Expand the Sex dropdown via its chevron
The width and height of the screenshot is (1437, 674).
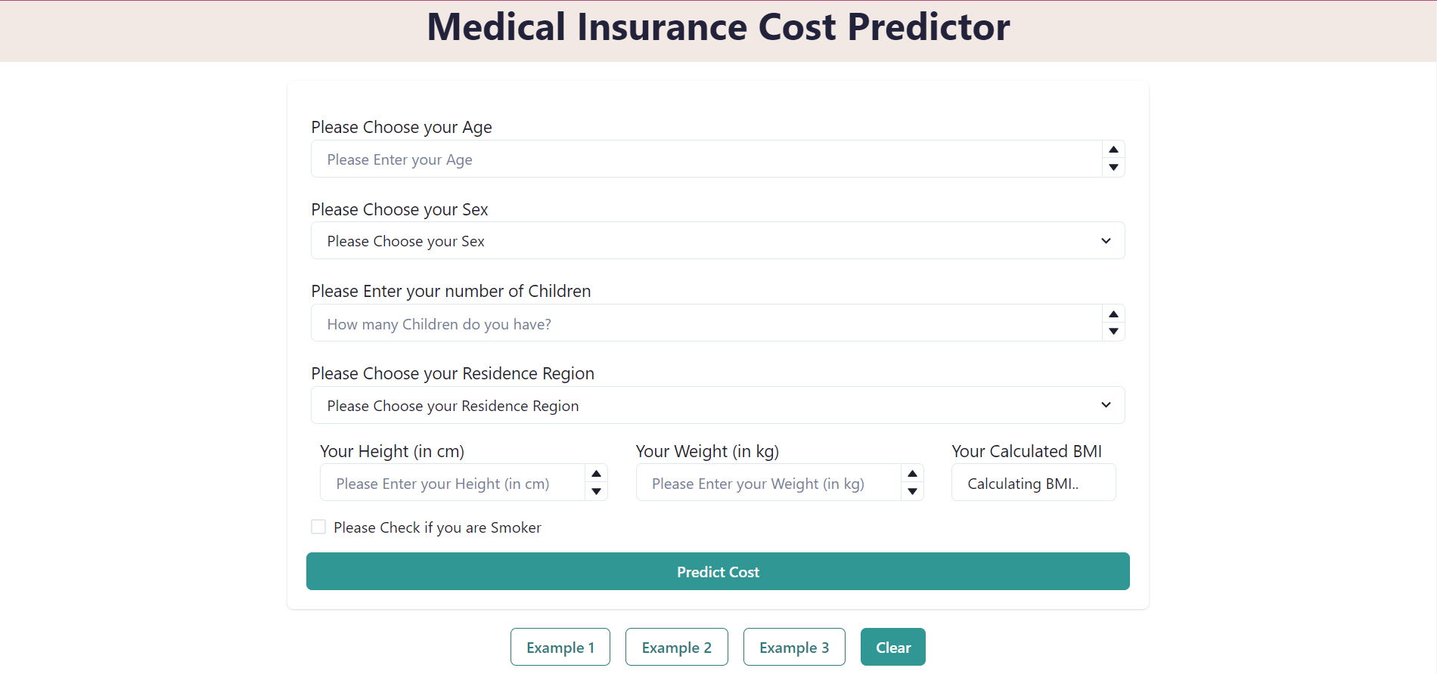[1105, 240]
